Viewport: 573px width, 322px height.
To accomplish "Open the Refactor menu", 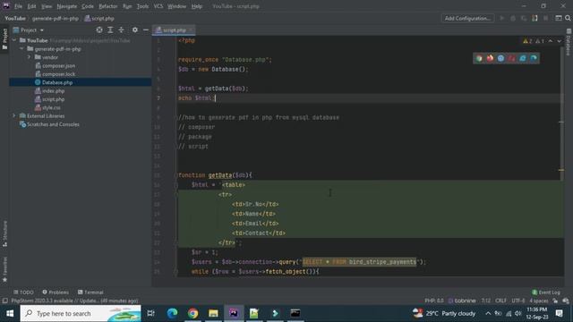I will pos(108,6).
